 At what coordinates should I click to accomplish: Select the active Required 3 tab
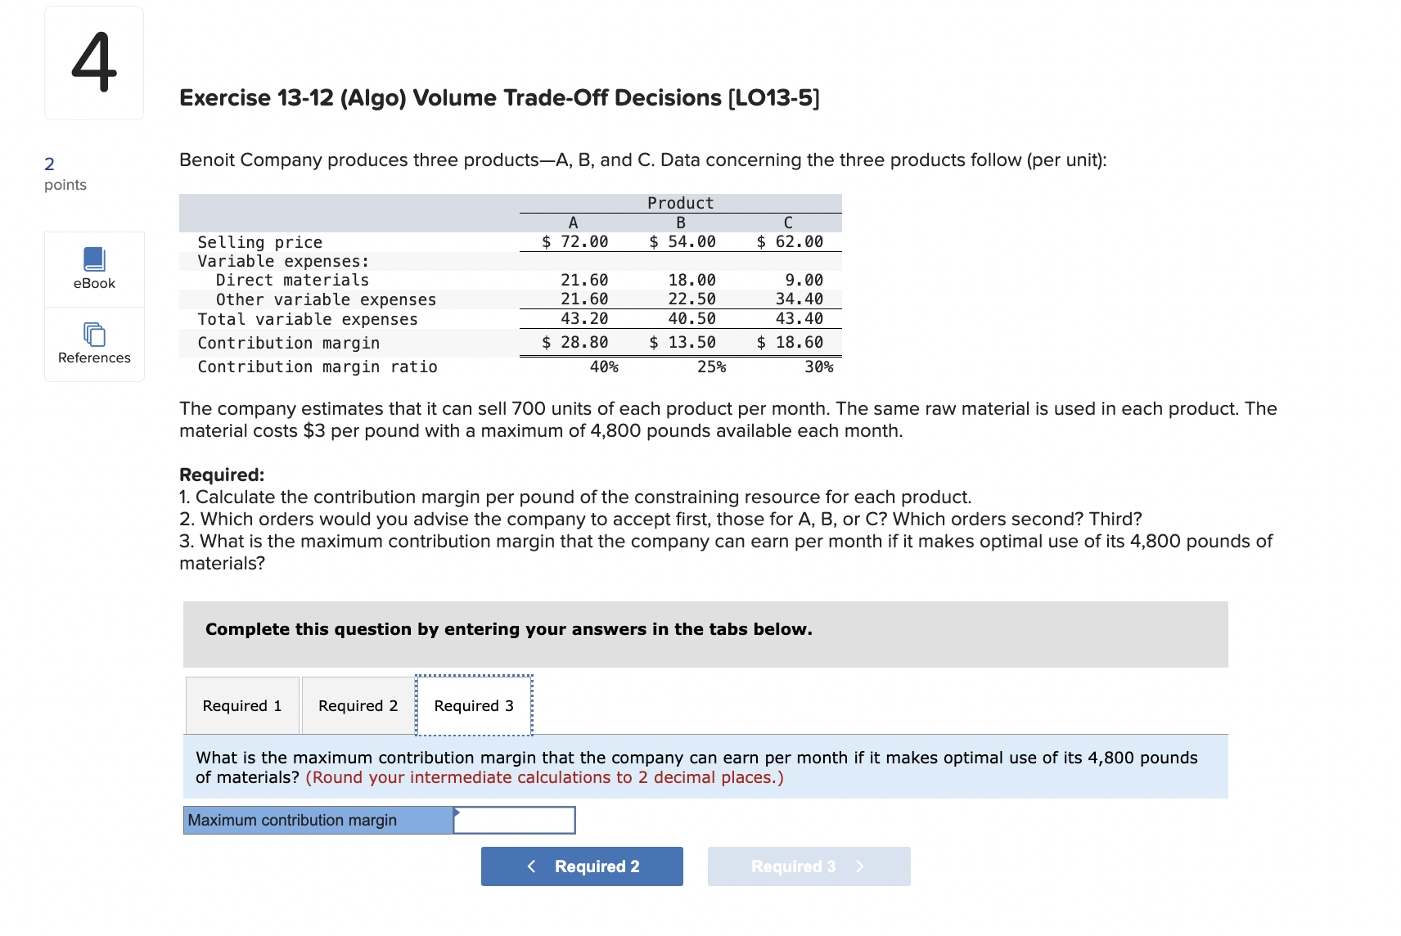pyautogui.click(x=474, y=704)
